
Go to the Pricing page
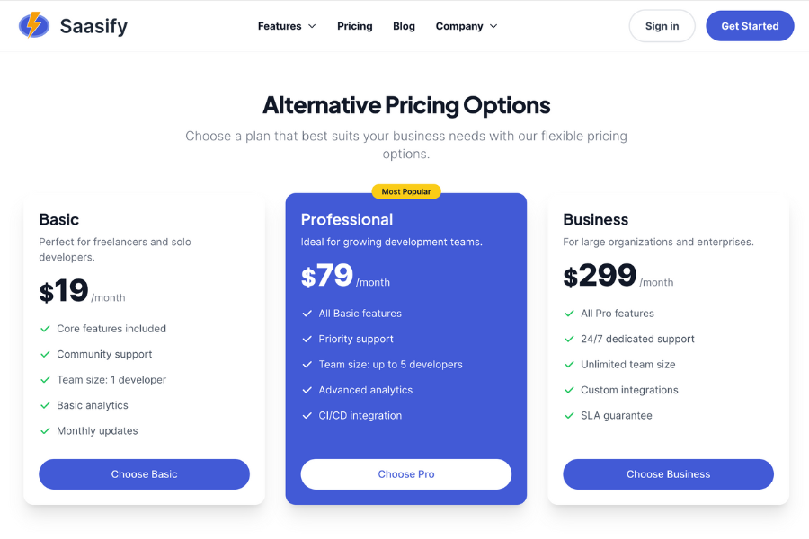[354, 26]
